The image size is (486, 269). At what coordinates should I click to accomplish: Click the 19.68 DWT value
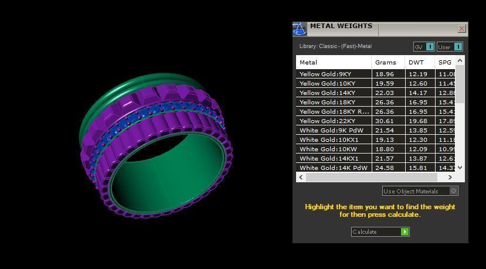(x=418, y=121)
